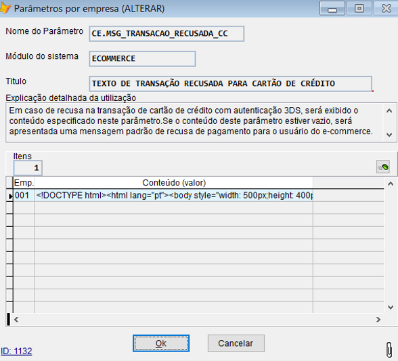
Task: Click the Titulo text field
Action: [230, 83]
